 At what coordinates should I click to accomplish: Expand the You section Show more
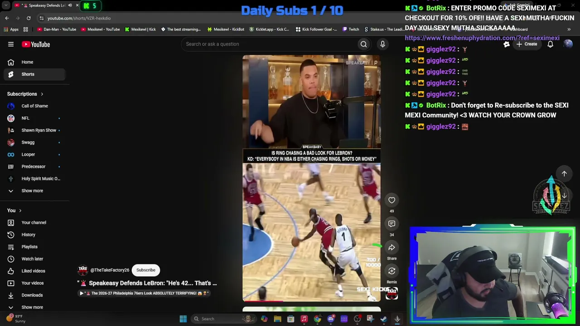point(34,307)
